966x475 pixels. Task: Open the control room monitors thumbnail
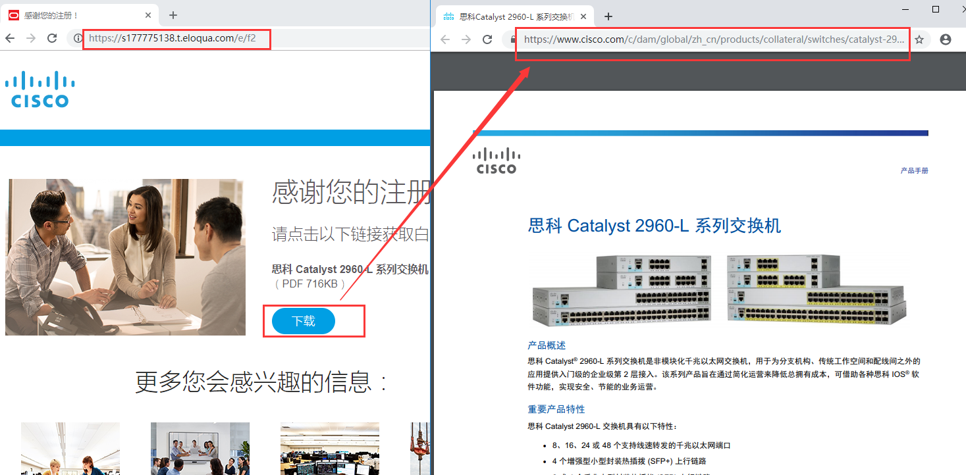[x=330, y=449]
